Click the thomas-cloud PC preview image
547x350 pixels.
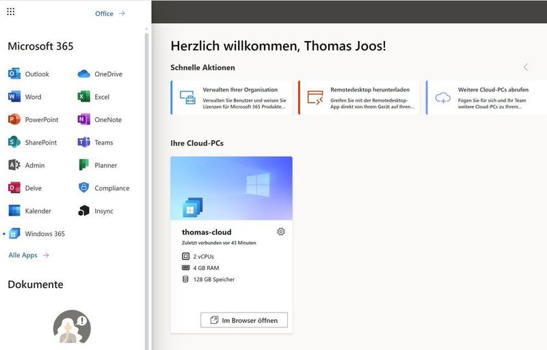(231, 188)
